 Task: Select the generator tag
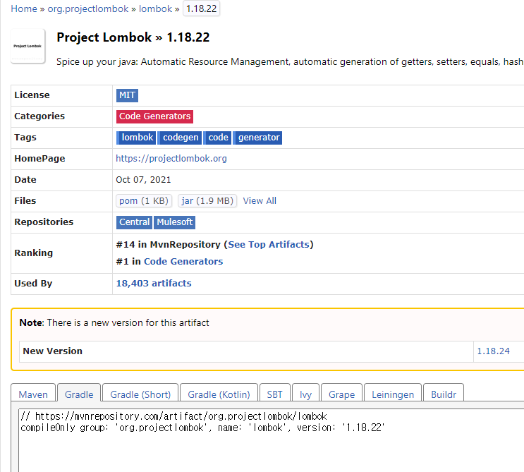point(257,138)
